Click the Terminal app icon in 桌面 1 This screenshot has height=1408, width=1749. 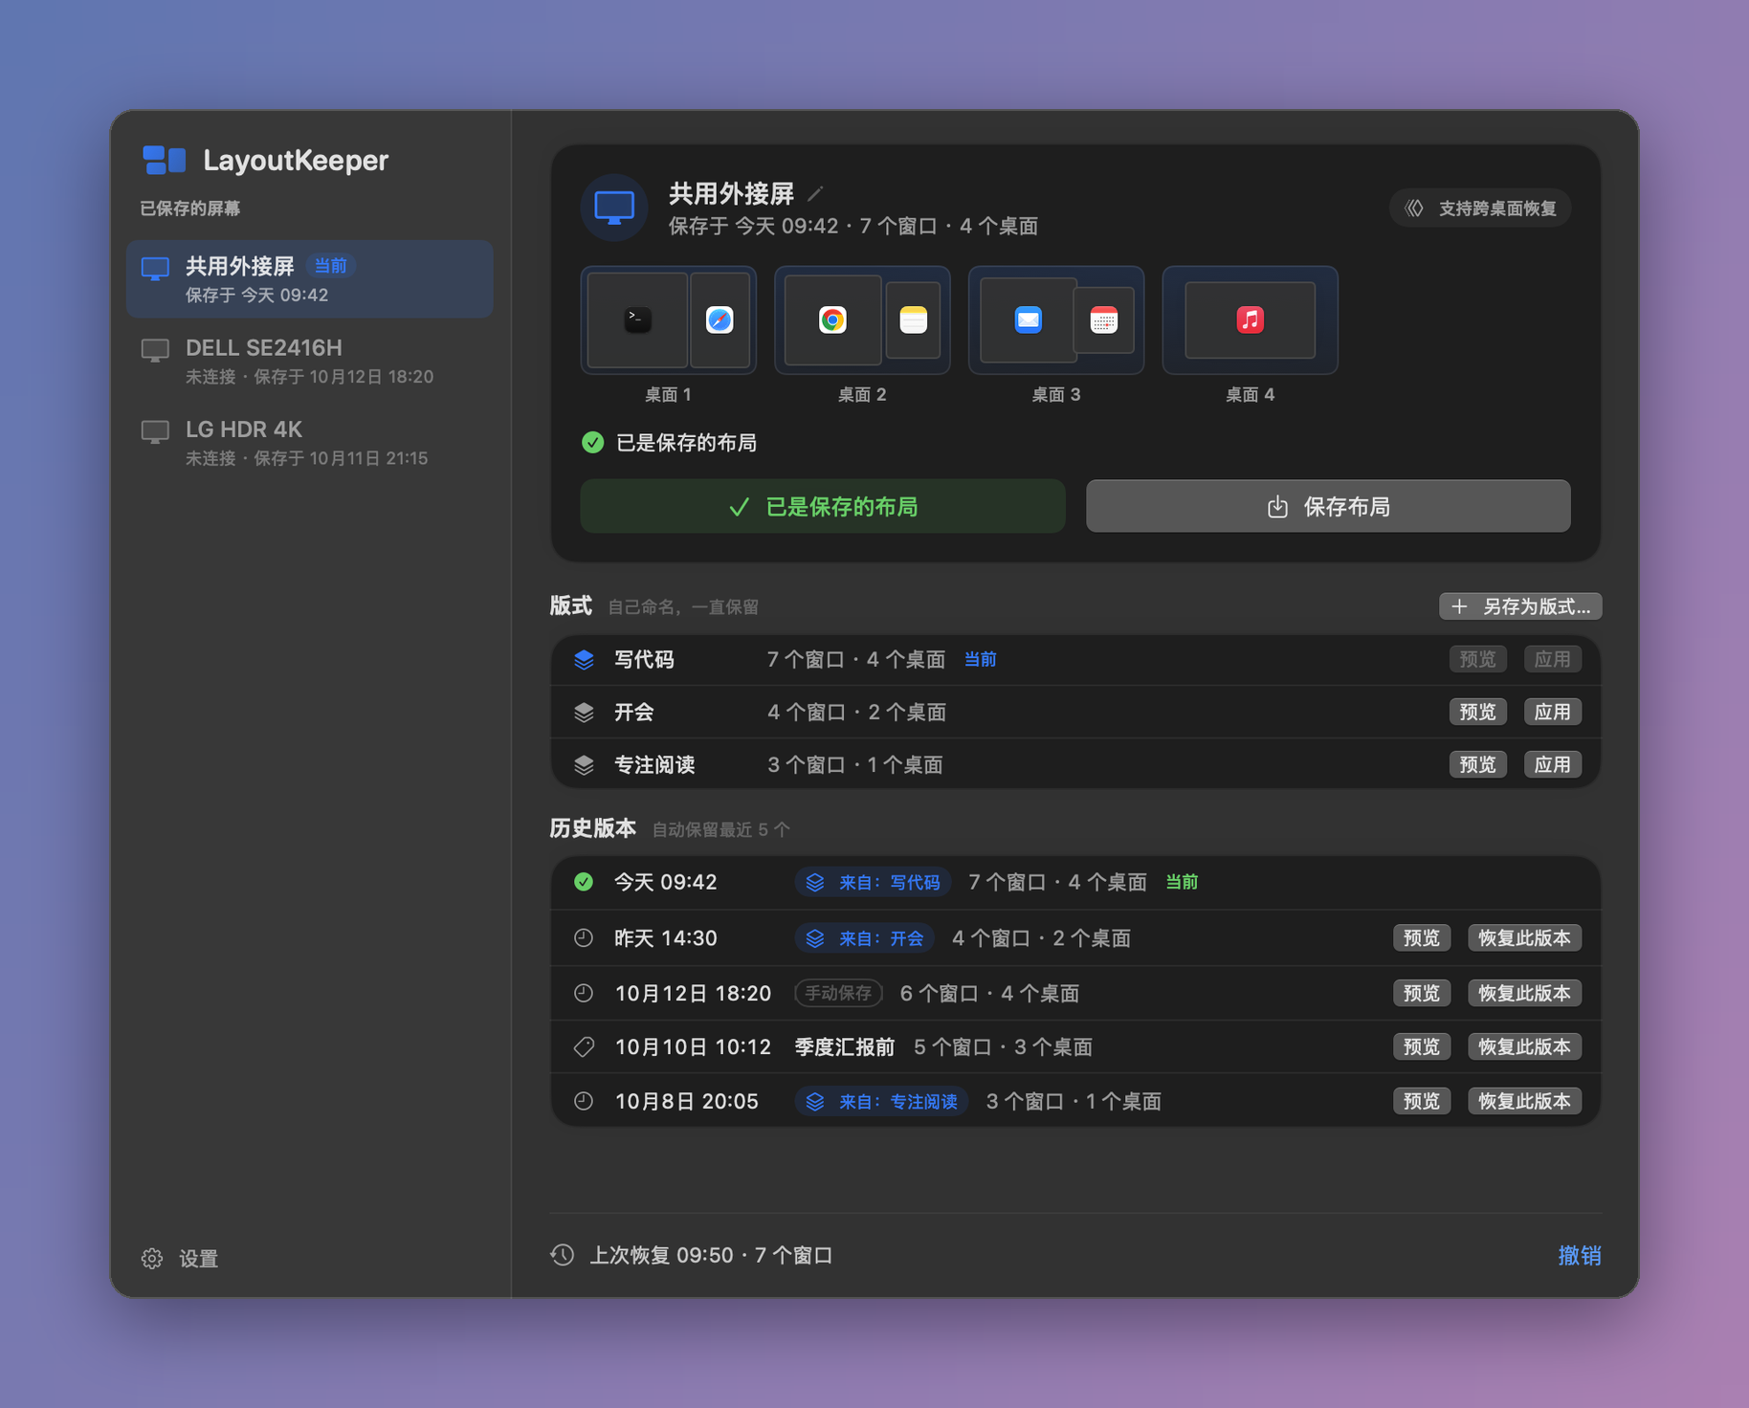(638, 319)
